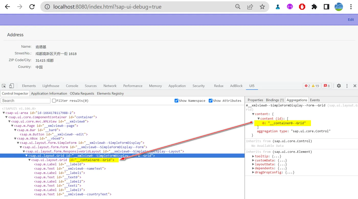Open Elements Registry sub-tab

[x=110, y=93]
